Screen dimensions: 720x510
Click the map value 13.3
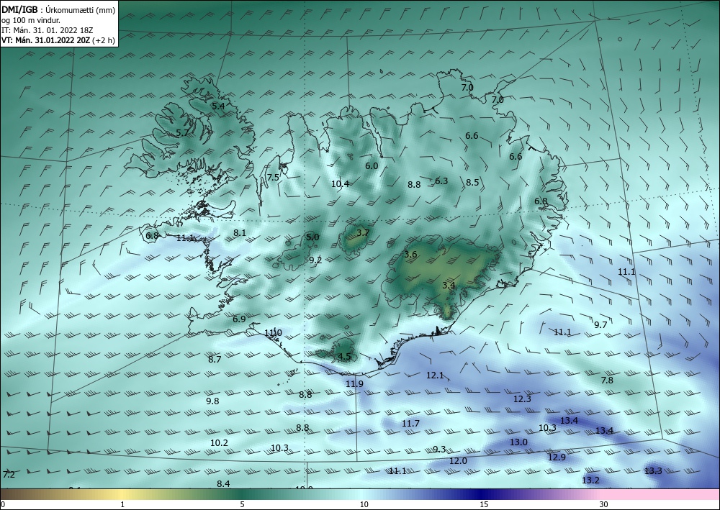[654, 471]
